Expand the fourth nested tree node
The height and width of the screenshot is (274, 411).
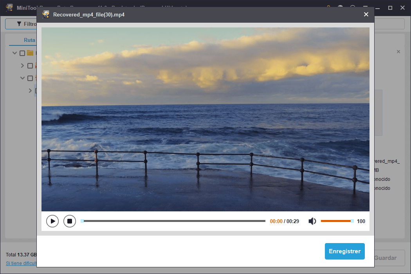coord(31,91)
